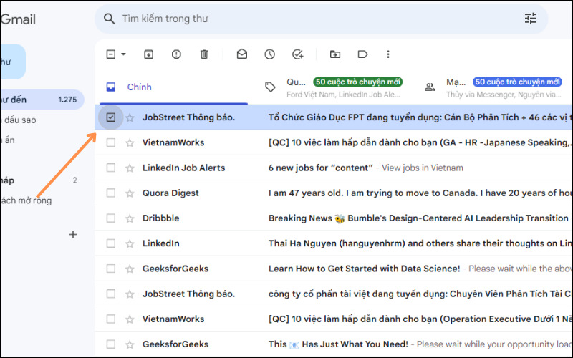Viewport: 573px width, 358px height.
Task: Add to Tasks with checkmark-plus icon
Action: pyautogui.click(x=298, y=54)
